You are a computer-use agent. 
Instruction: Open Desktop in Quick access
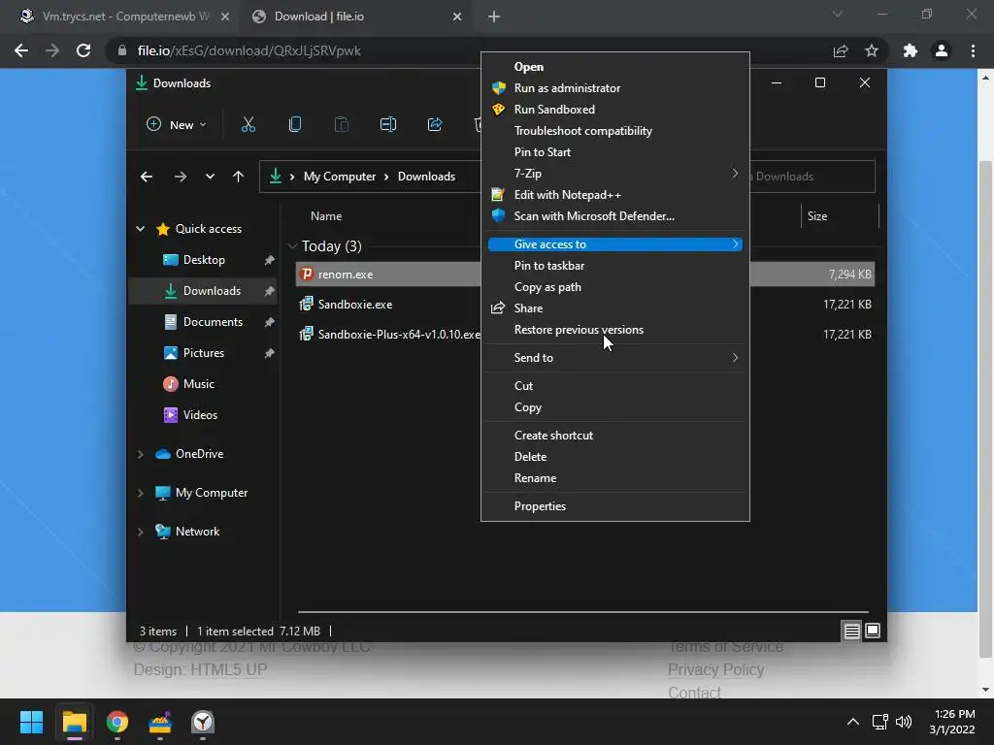[x=204, y=260]
